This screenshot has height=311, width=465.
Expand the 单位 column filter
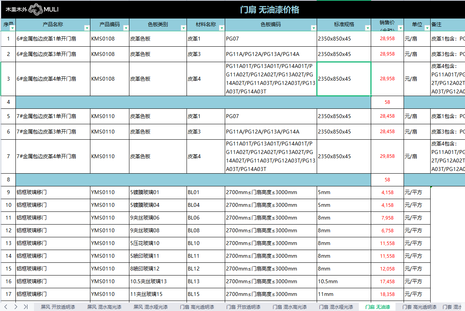(427, 28)
